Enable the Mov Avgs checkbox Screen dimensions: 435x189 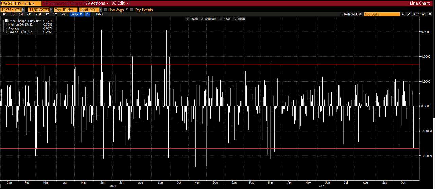(x=106, y=10)
